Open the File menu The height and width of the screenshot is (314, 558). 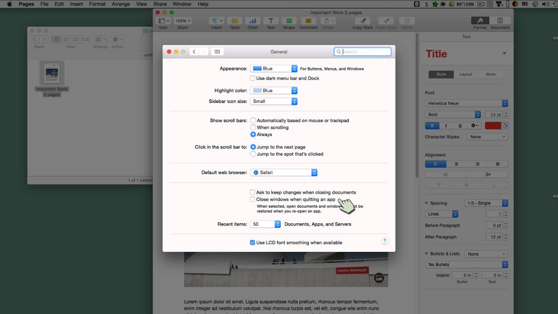(x=44, y=4)
